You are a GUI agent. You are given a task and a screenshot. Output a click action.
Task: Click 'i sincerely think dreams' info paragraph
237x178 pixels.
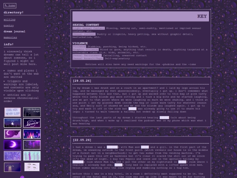tap(21, 58)
